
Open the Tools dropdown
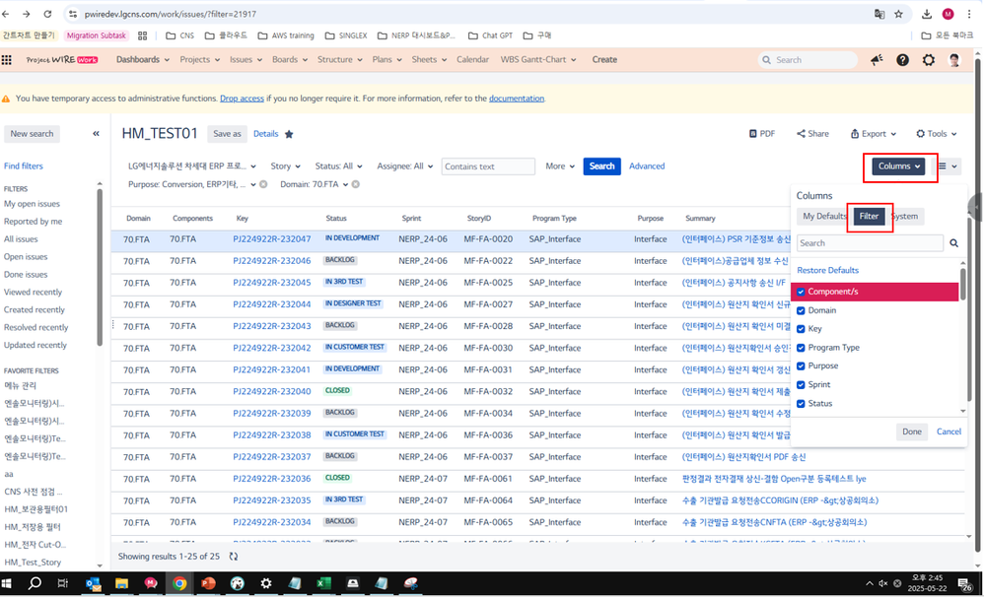(937, 134)
